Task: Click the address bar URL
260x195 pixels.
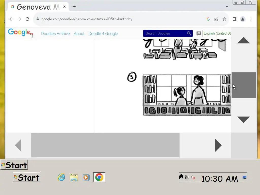Action: [x=87, y=19]
